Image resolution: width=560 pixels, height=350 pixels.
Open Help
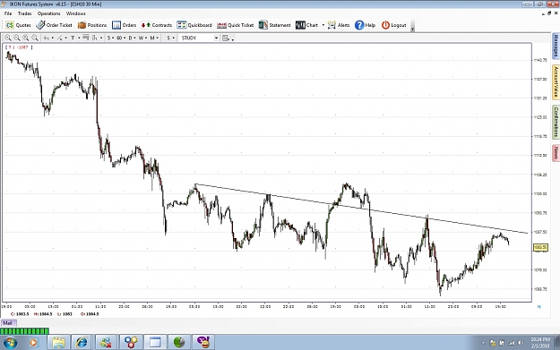[x=365, y=25]
